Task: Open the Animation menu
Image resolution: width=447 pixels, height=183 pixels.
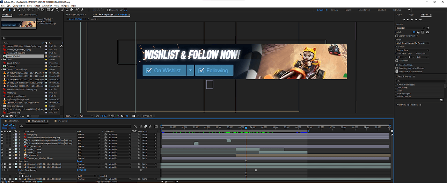Action: click(47, 6)
